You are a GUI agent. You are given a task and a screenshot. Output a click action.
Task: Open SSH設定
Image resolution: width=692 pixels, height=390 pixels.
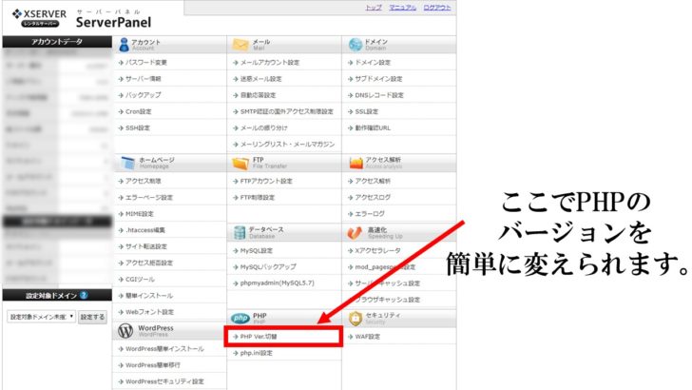tap(137, 128)
